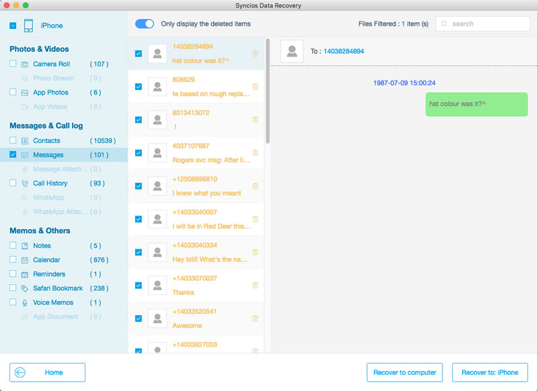Uncheck the 14038284894 message checkbox
538x391 pixels.
(x=139, y=54)
